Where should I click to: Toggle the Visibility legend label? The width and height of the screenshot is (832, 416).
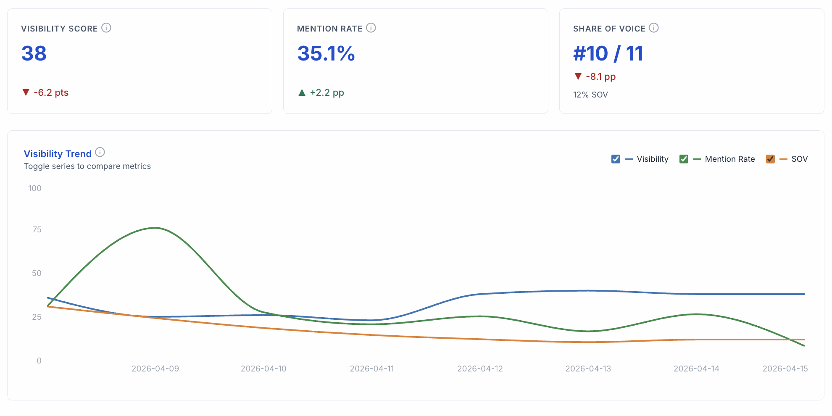tap(652, 159)
